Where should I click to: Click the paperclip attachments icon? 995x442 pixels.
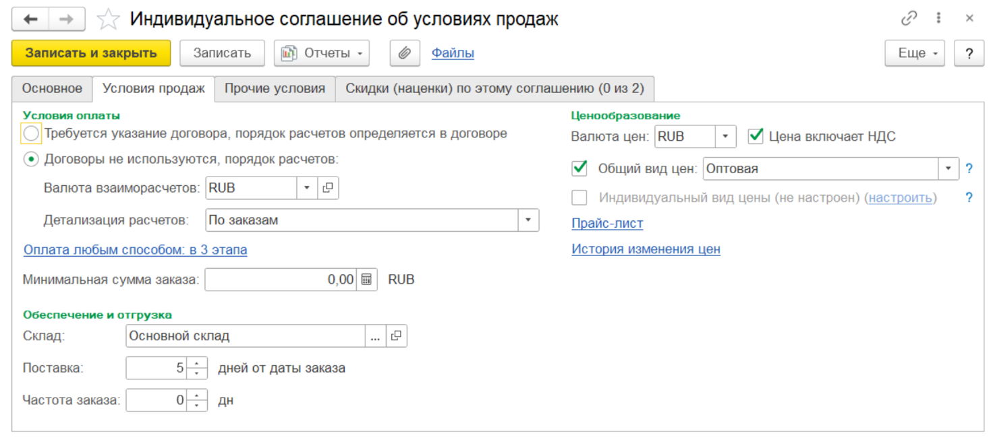coord(405,53)
